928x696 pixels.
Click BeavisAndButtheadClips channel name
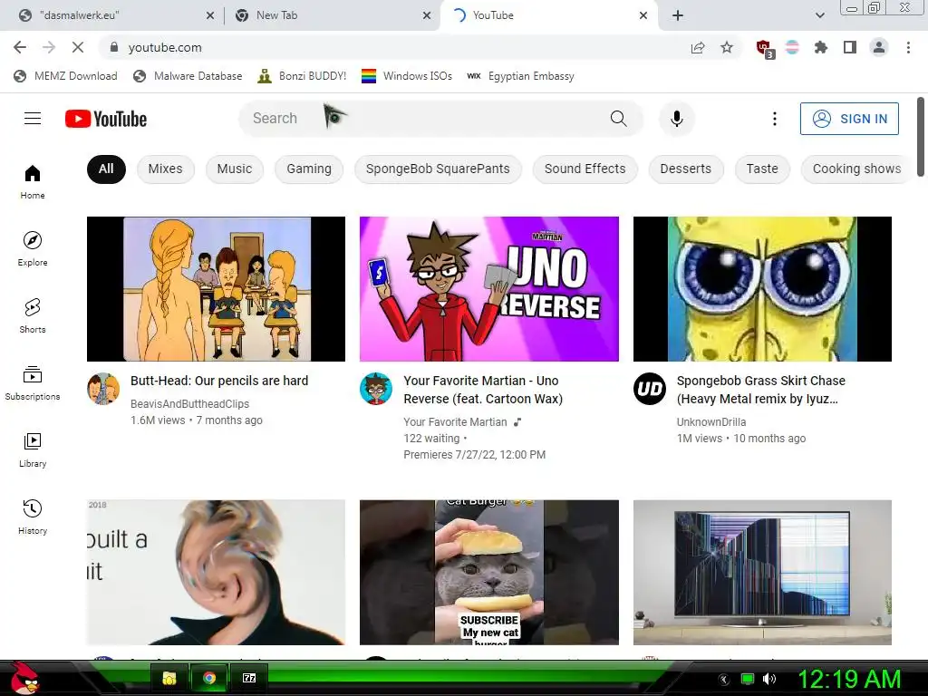[x=189, y=403]
